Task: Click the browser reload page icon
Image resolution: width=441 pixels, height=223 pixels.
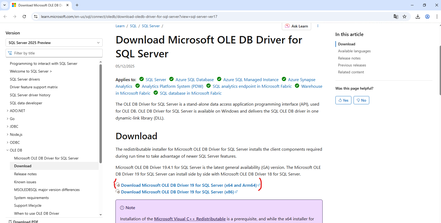Action: coord(24,17)
